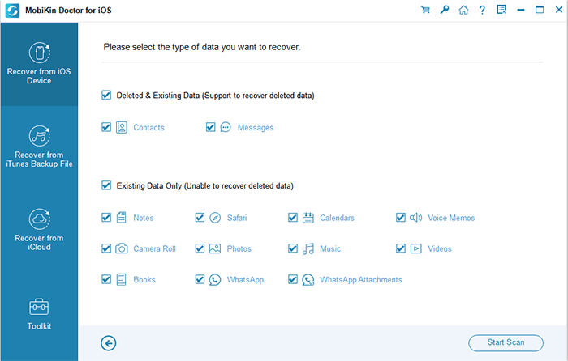The image size is (568, 361).
Task: Click the Calendars icon
Action: tap(308, 218)
